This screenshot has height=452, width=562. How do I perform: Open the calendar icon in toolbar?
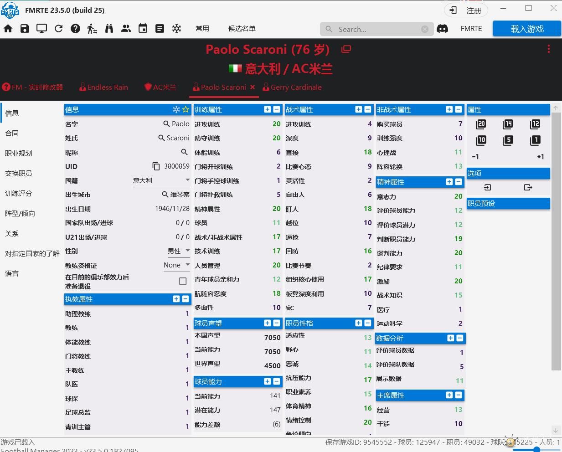point(143,28)
